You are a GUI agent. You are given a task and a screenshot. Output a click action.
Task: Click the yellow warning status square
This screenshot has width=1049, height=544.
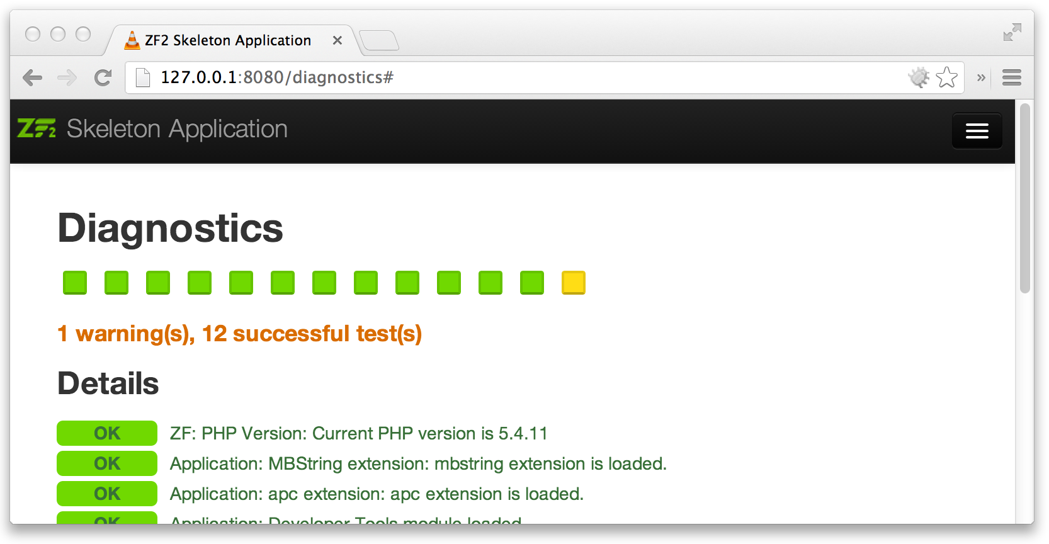[573, 283]
